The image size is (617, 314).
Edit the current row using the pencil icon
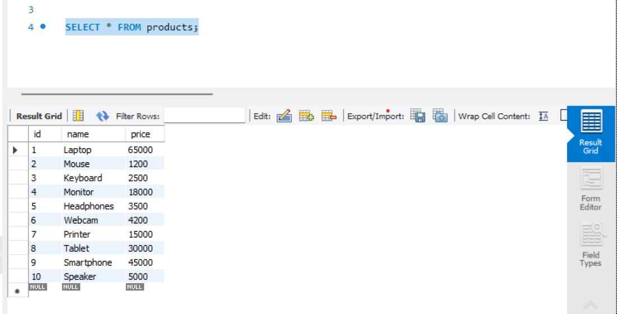point(284,116)
